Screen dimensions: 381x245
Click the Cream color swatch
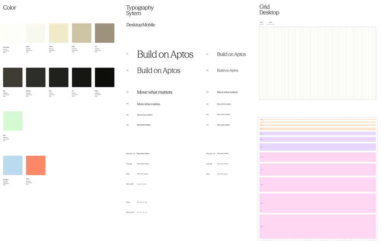[59, 33]
